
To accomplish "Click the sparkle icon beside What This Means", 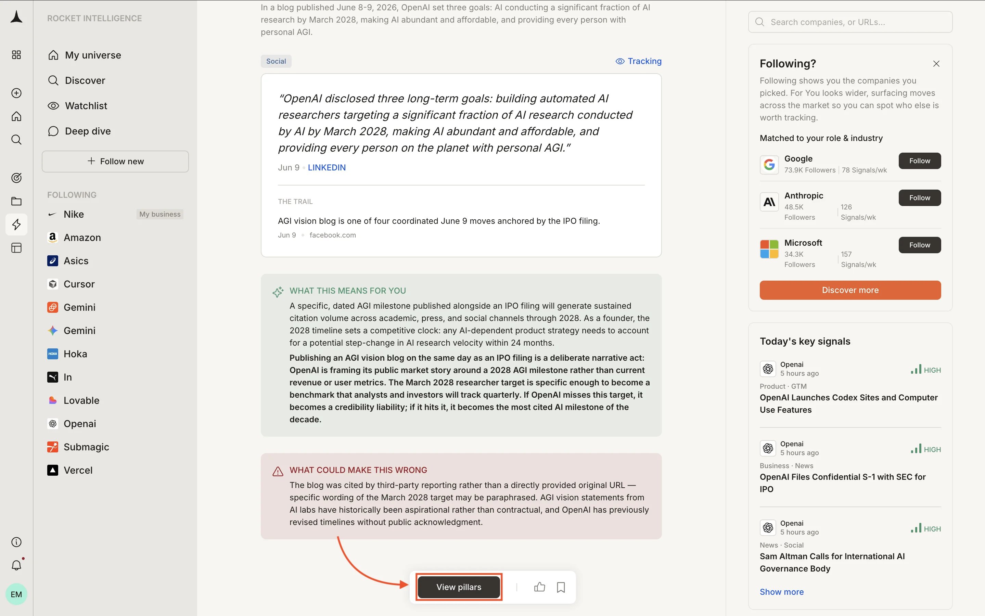I will (x=278, y=292).
